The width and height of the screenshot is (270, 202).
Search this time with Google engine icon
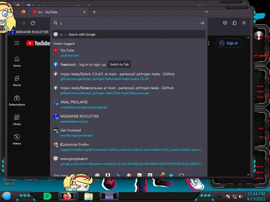point(97,175)
